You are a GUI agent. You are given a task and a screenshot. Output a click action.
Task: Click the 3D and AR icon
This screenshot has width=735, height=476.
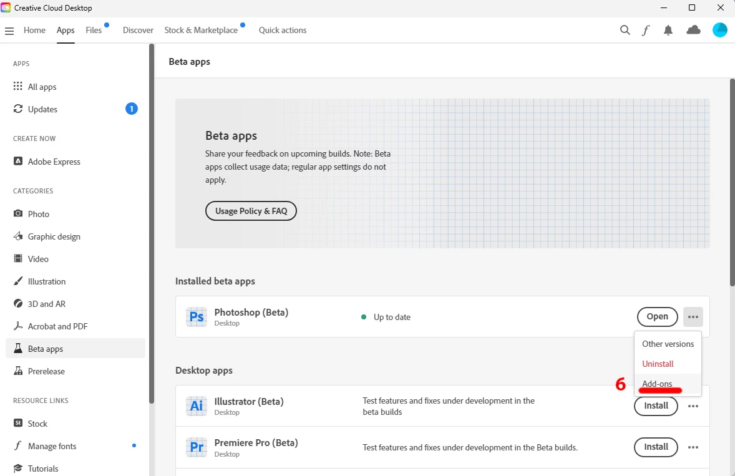pos(18,304)
